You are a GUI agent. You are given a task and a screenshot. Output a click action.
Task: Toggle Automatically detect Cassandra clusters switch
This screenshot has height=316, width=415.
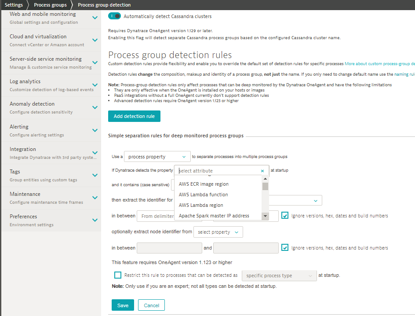click(114, 16)
